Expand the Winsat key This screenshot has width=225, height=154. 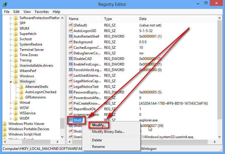(11, 103)
